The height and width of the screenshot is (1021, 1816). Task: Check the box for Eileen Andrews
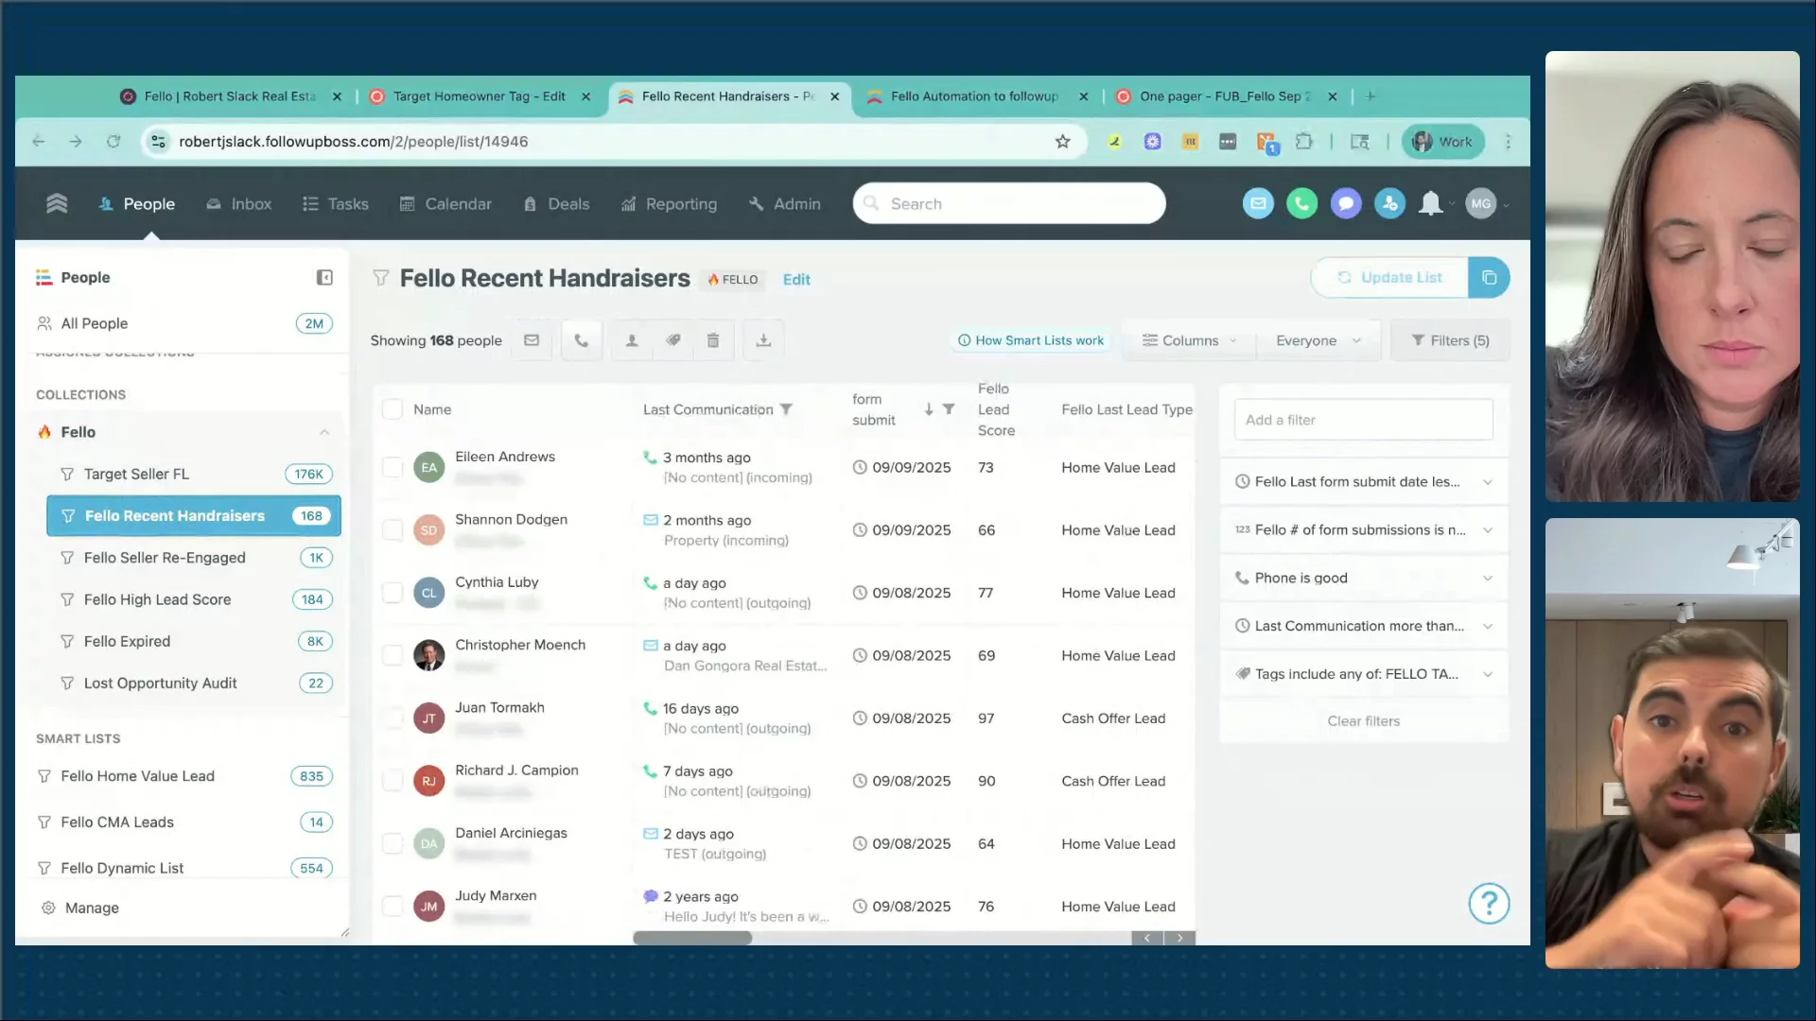pyautogui.click(x=392, y=467)
